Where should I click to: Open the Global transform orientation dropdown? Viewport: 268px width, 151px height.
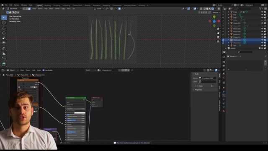point(99,9)
